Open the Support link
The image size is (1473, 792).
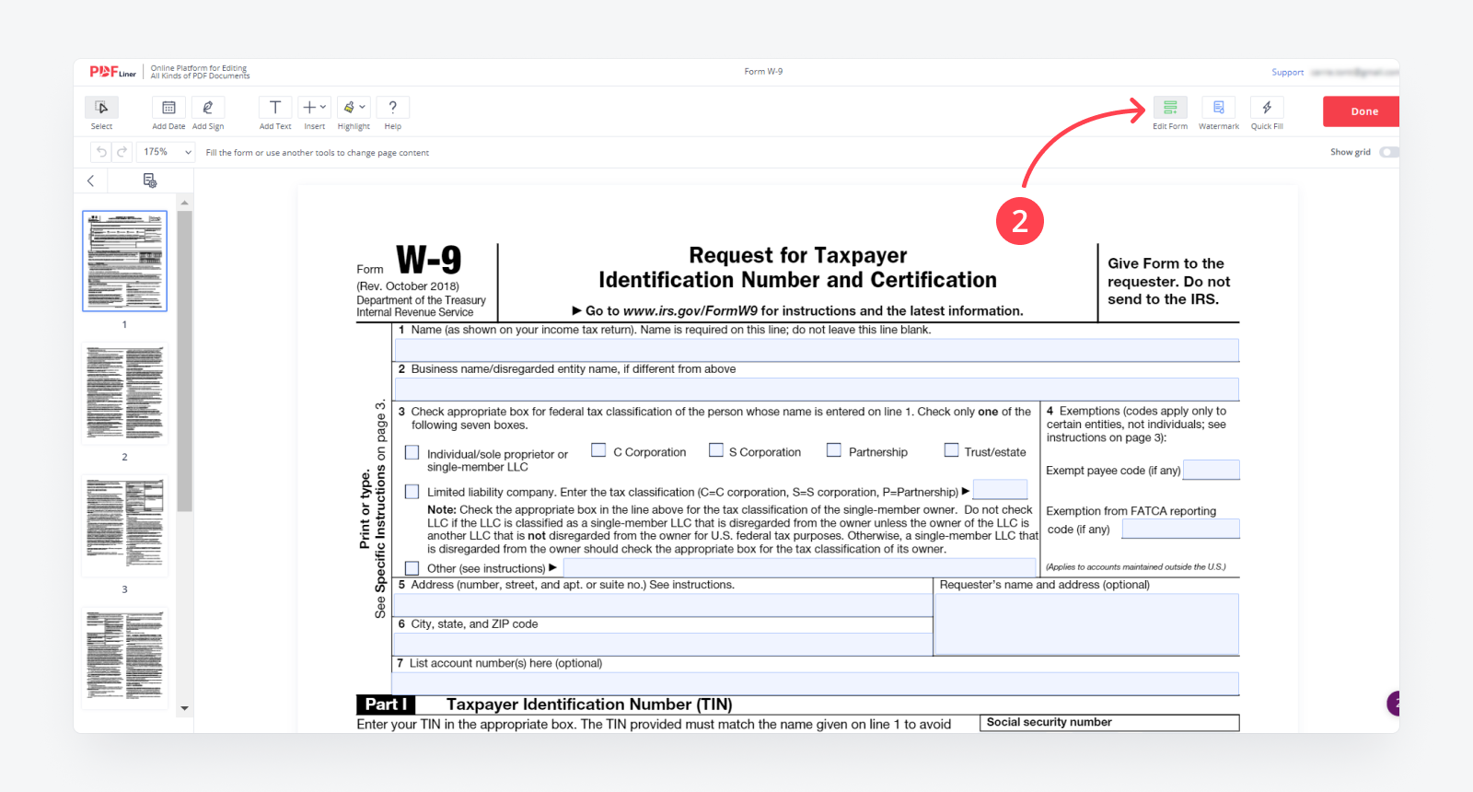(1287, 72)
